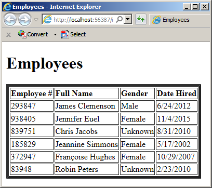The width and height of the screenshot is (212, 188).
Task: Click the hire date 8/31/2010
Action: 177,131
